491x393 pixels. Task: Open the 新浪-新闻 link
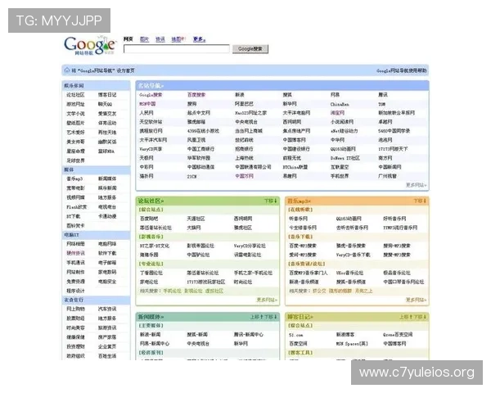[x=151, y=335]
